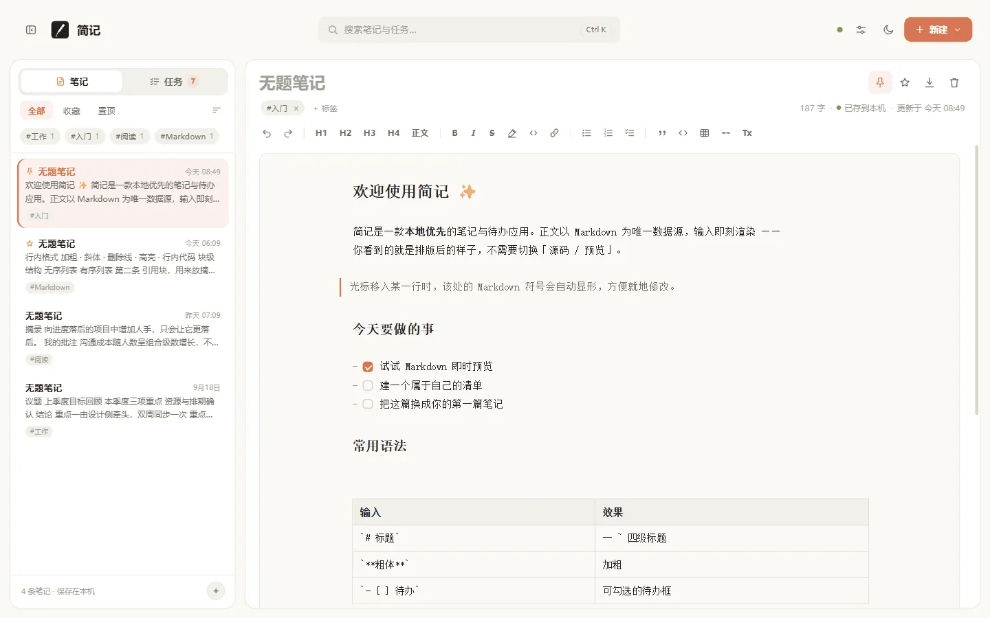Image resolution: width=990 pixels, height=618 pixels.
Task: Insert a numbered list
Action: 608,133
